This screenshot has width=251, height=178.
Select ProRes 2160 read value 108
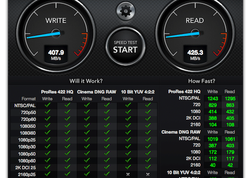coord(230,125)
